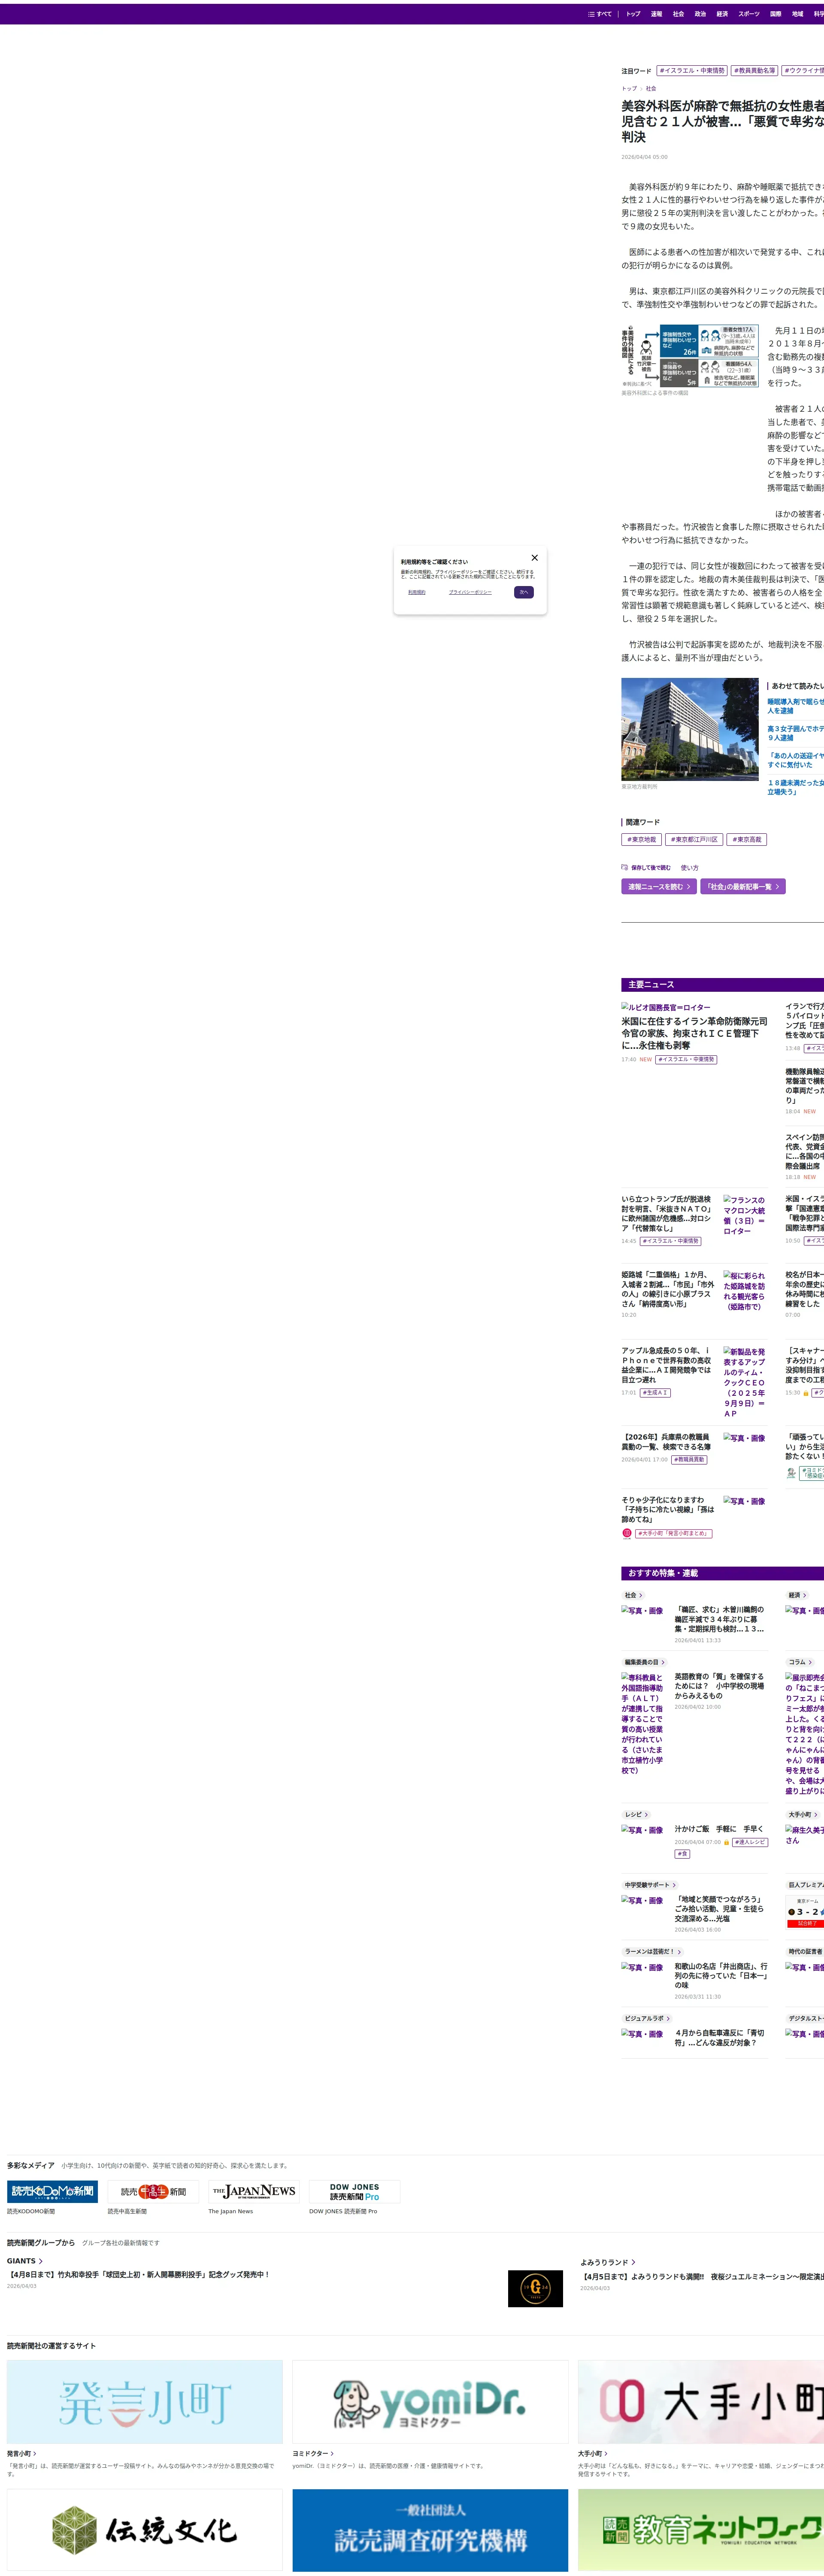Open the 東京地方裁判所 building photo
This screenshot has height=2576, width=824.
tap(690, 729)
